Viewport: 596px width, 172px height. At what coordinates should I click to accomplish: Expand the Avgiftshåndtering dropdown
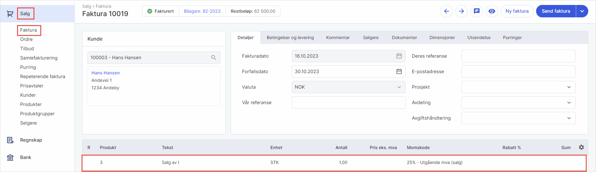(569, 118)
